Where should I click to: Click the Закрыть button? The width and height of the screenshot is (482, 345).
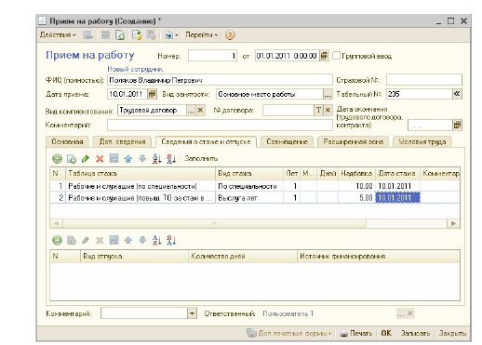(452, 333)
